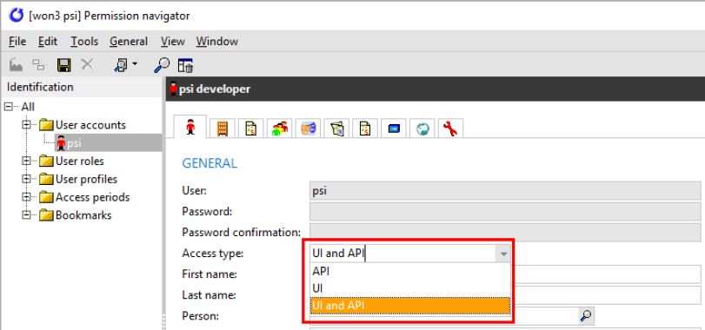Open the Edit menu
The image size is (705, 330).
coord(48,42)
